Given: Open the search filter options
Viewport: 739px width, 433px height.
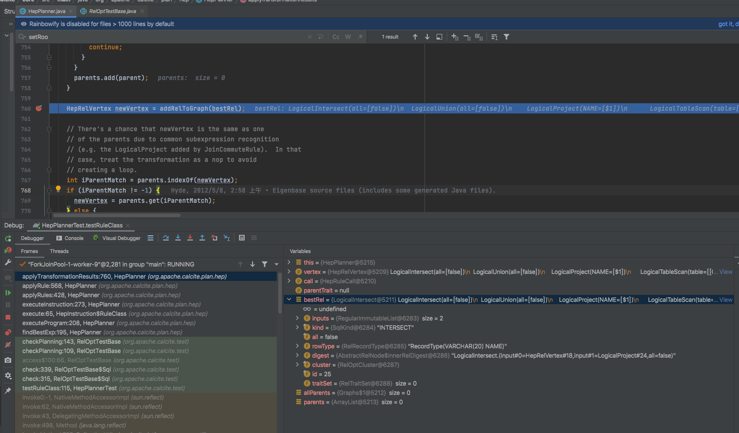Looking at the screenshot, I should coord(506,37).
